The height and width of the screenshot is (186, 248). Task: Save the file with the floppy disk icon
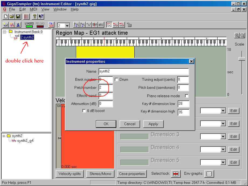point(18,16)
